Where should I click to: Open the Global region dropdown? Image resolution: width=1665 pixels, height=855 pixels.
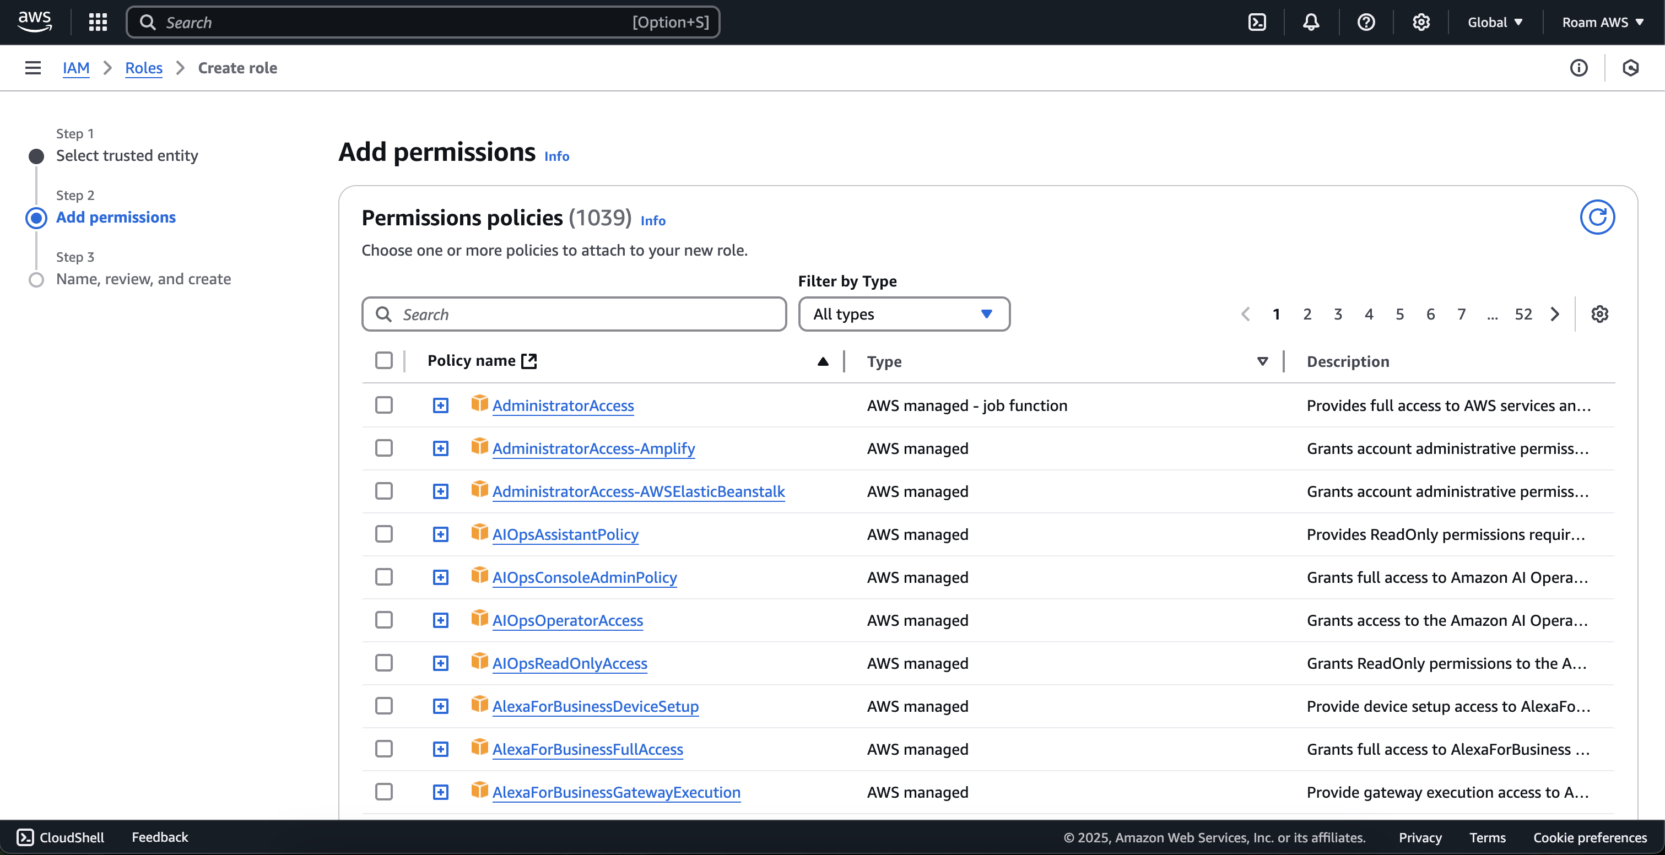pyautogui.click(x=1495, y=22)
